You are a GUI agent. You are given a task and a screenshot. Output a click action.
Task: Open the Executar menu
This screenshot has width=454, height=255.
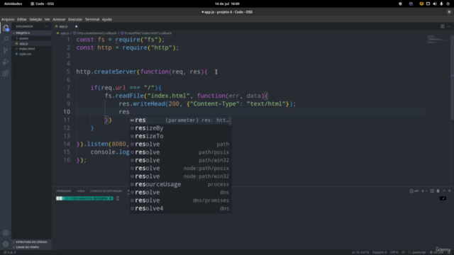[x=75, y=19]
